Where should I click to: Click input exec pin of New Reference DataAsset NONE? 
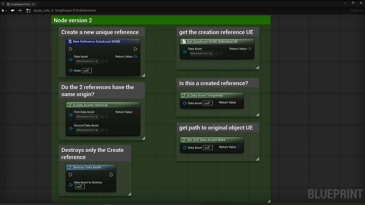pyautogui.click(x=70, y=49)
